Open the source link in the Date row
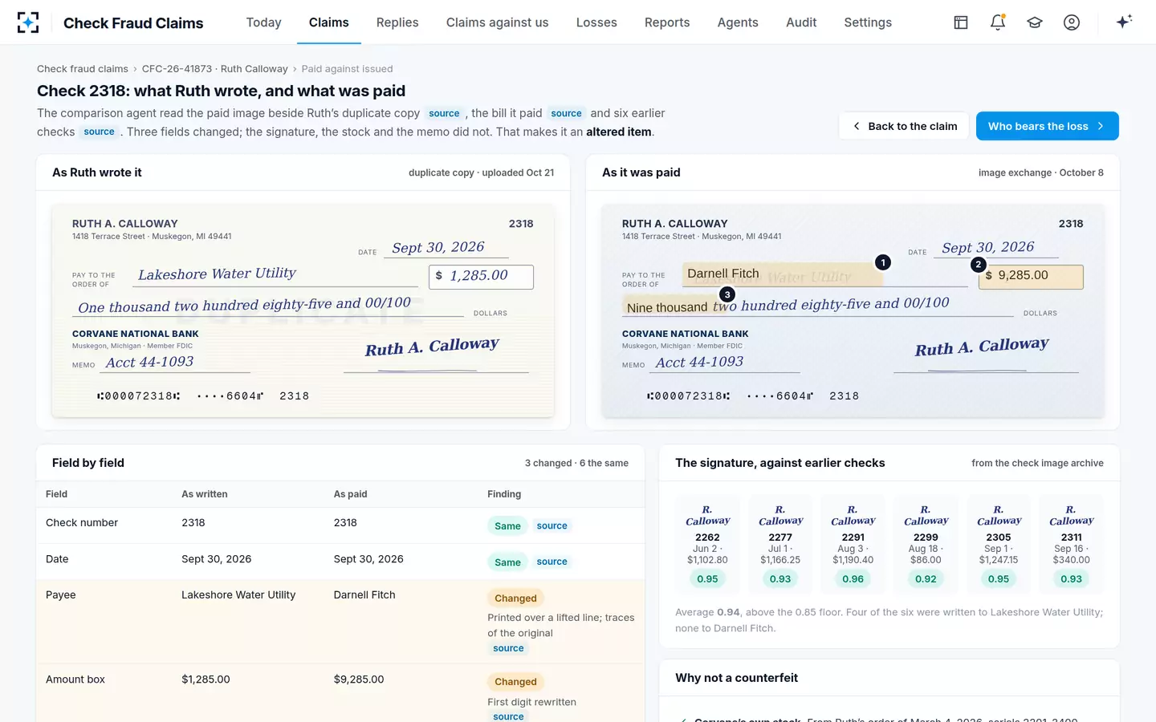Image resolution: width=1156 pixels, height=722 pixels. [552, 562]
